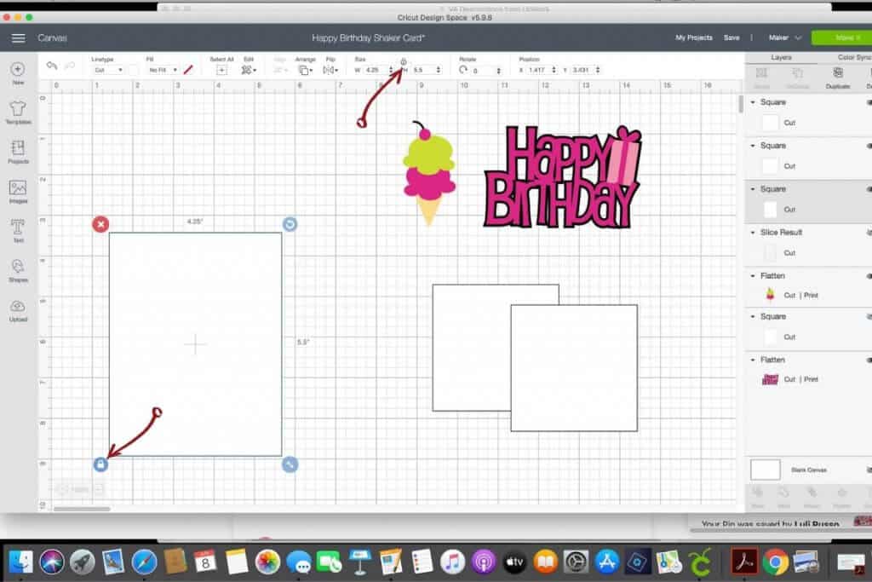This screenshot has height=582, width=872.
Task: Open System Preferences from the Dock
Action: pos(576,562)
